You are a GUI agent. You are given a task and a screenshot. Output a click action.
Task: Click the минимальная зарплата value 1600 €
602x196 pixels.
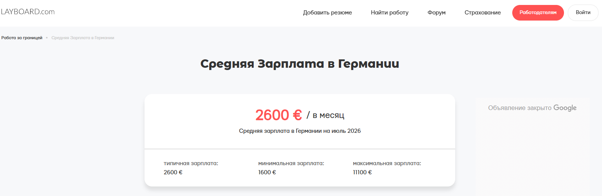click(267, 172)
